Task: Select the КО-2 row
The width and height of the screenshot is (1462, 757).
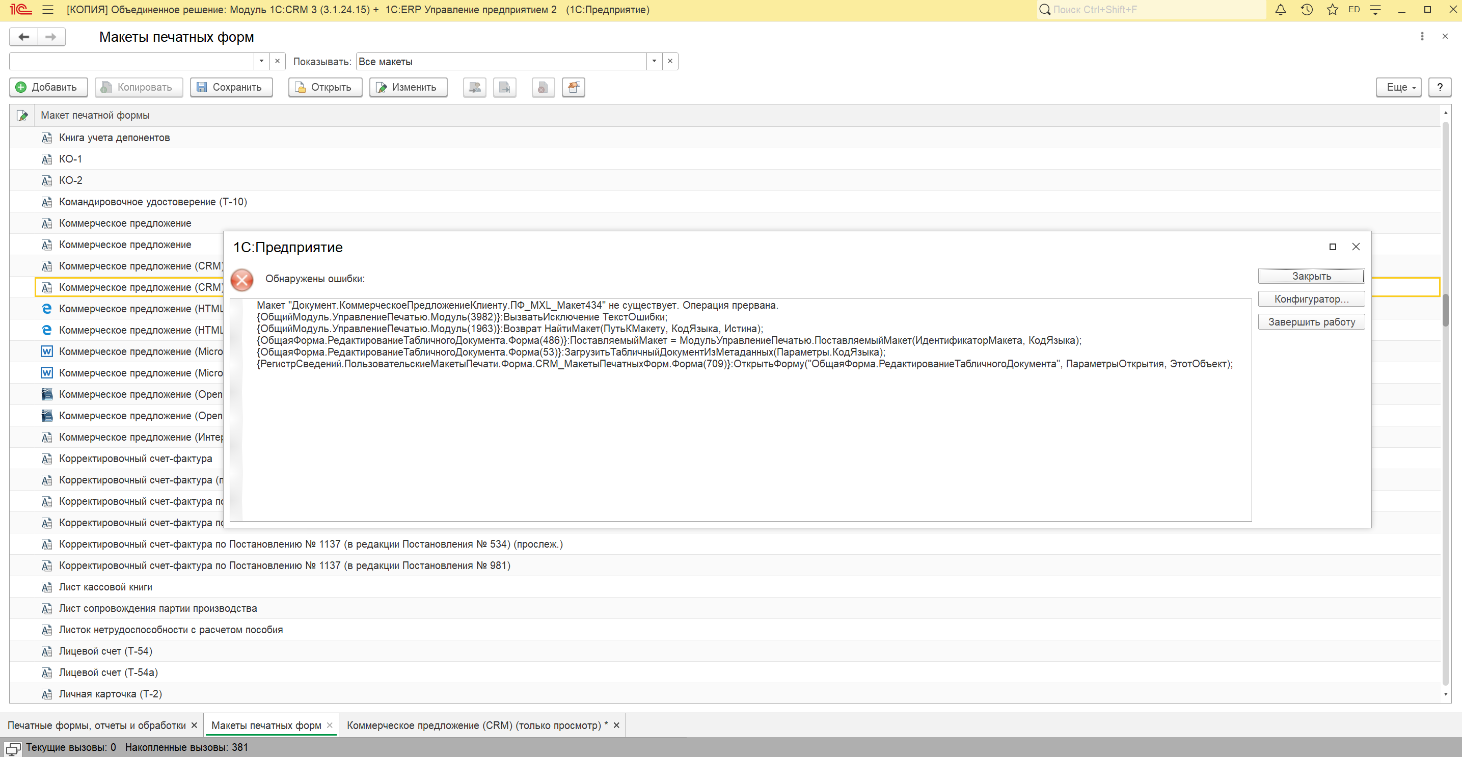Action: click(x=725, y=180)
